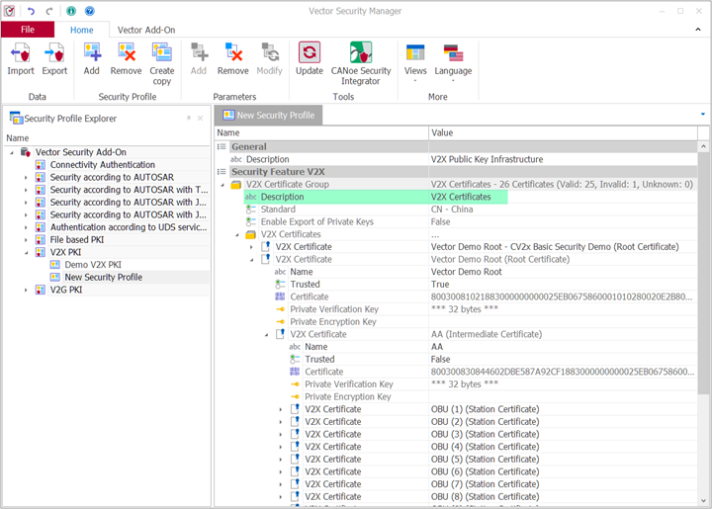Click the Name value Vector Demo Root
Image resolution: width=712 pixels, height=509 pixels.
(467, 272)
